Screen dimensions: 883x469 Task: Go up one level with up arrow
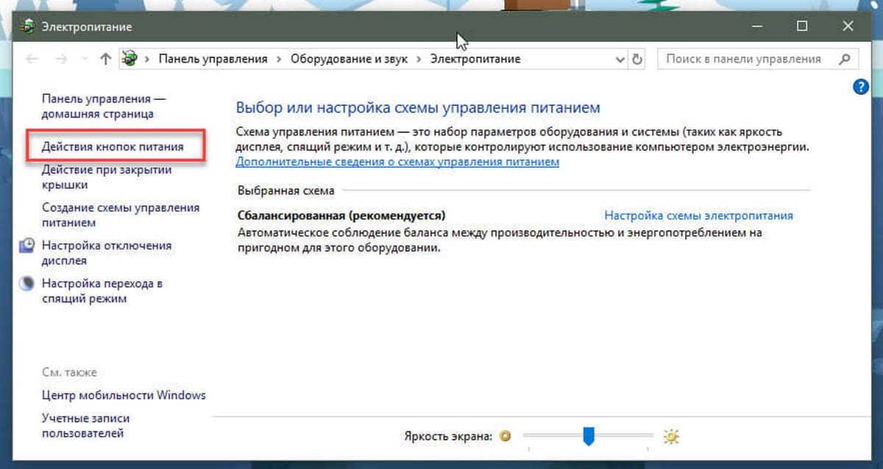pos(105,60)
